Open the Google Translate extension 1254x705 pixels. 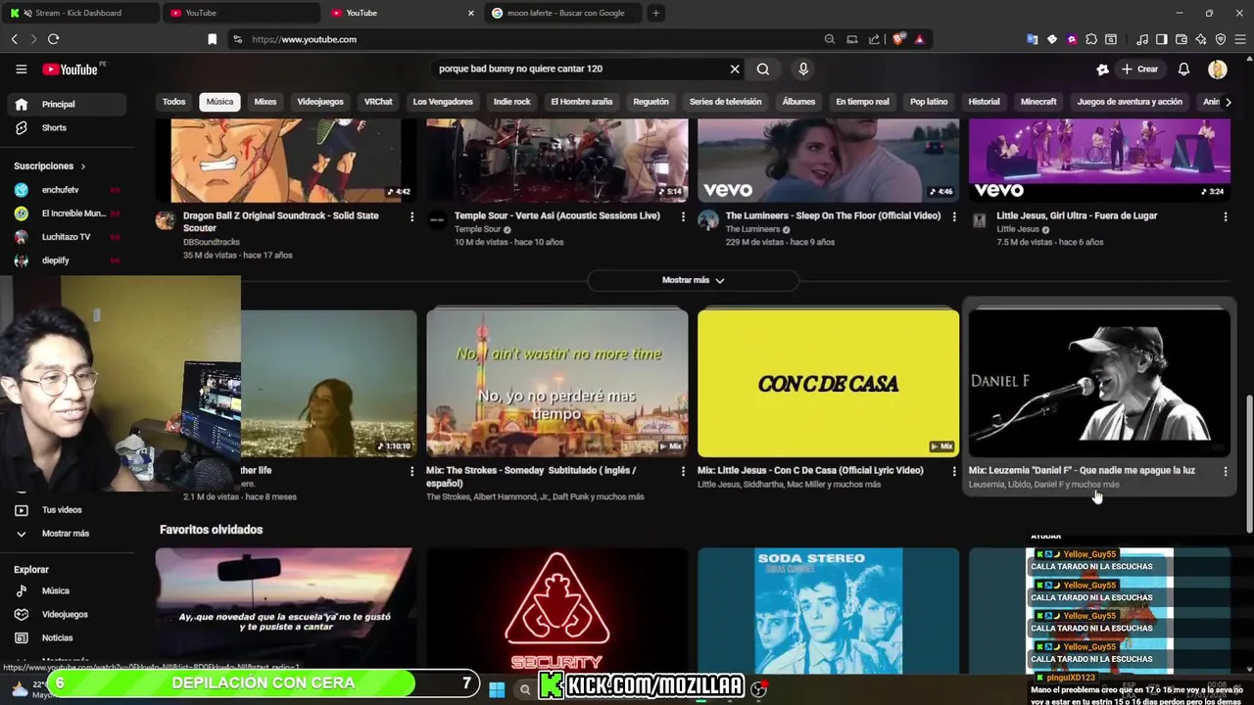click(x=1032, y=39)
